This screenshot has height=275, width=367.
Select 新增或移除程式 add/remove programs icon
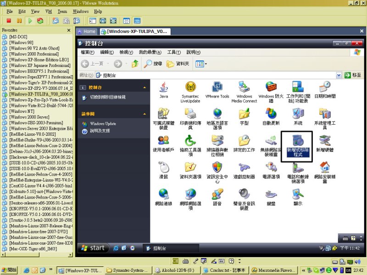point(298,141)
